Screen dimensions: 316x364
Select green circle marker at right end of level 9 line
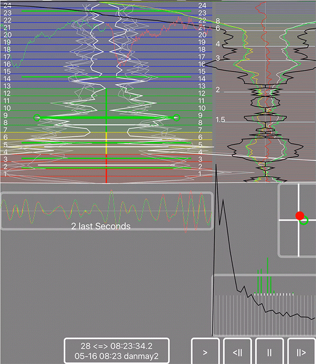click(177, 117)
